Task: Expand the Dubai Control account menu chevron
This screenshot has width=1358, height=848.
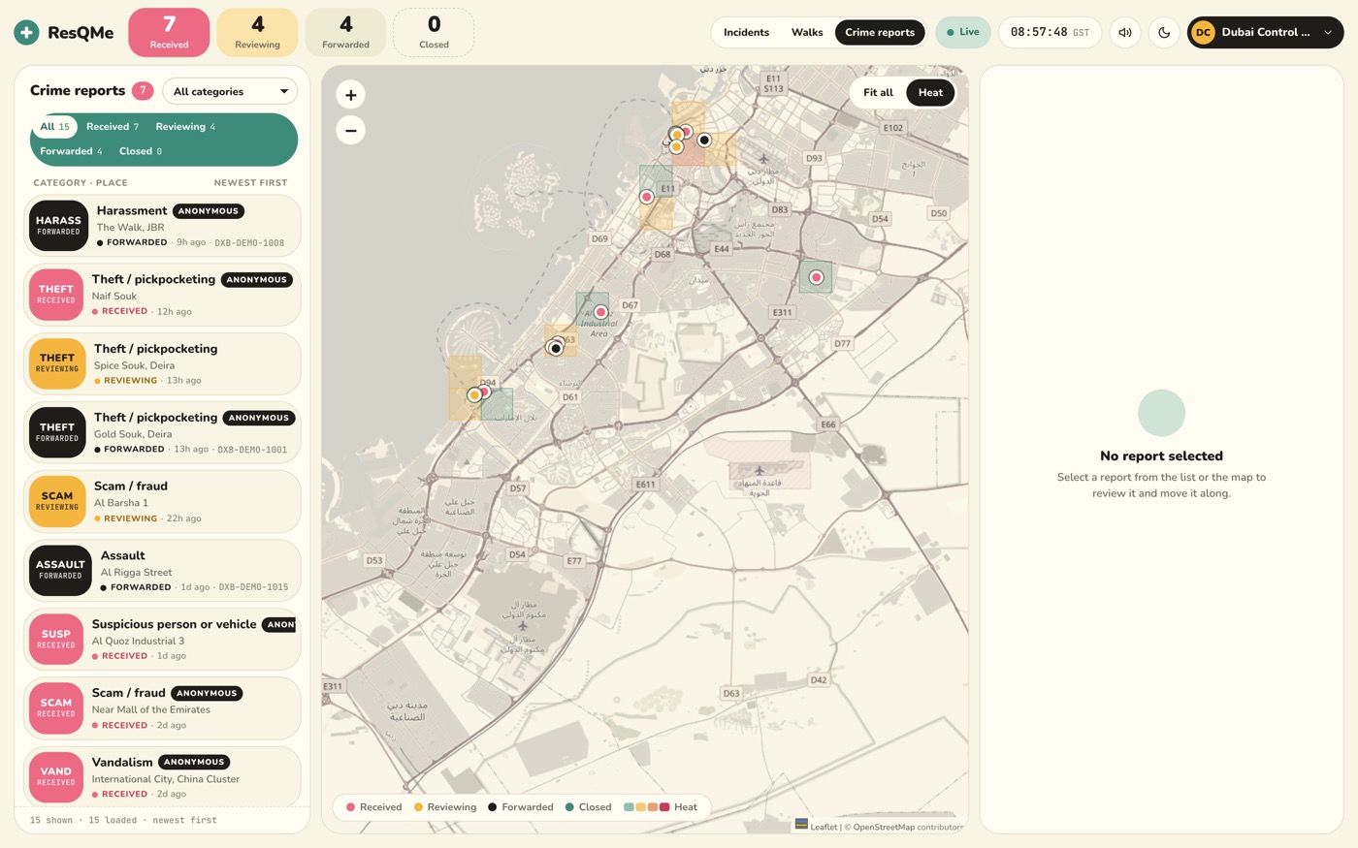Action: click(1328, 32)
